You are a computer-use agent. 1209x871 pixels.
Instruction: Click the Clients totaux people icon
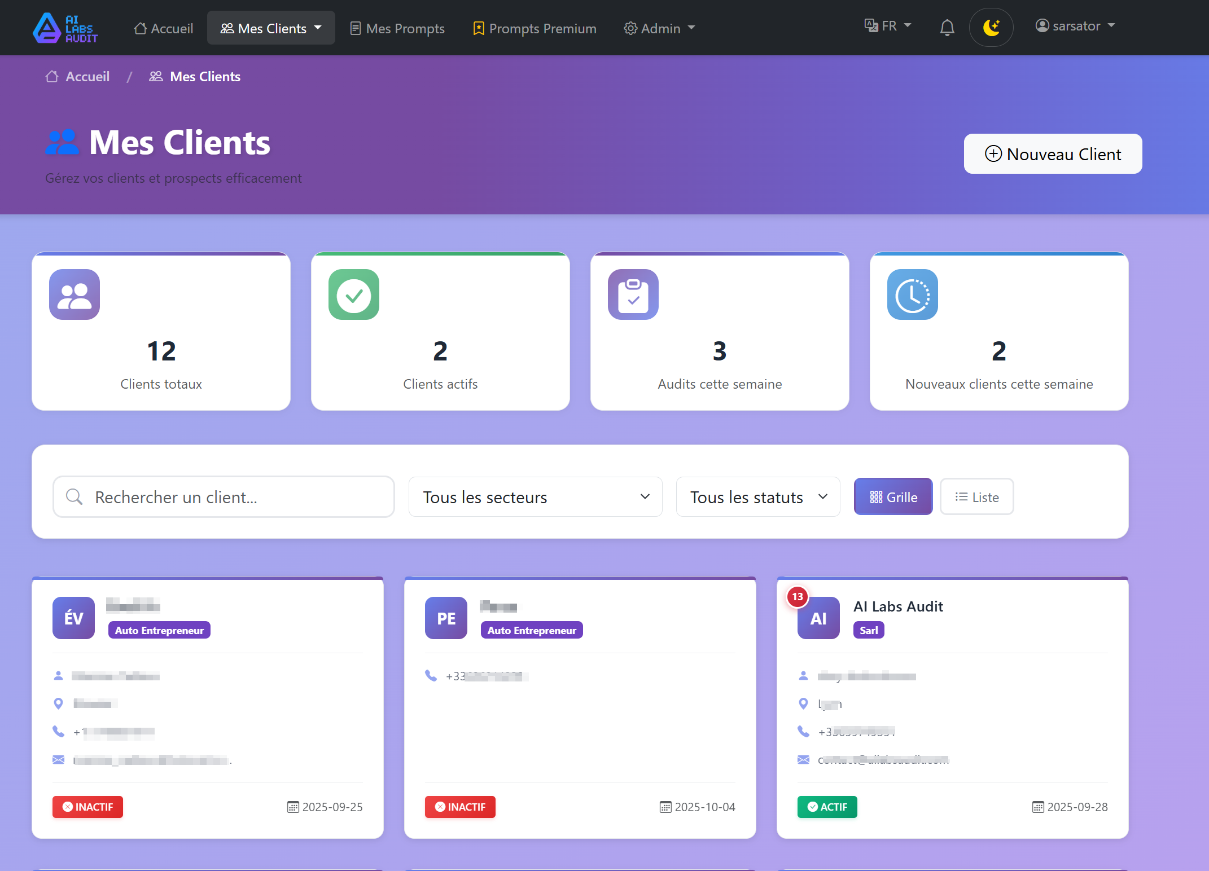[x=74, y=294]
